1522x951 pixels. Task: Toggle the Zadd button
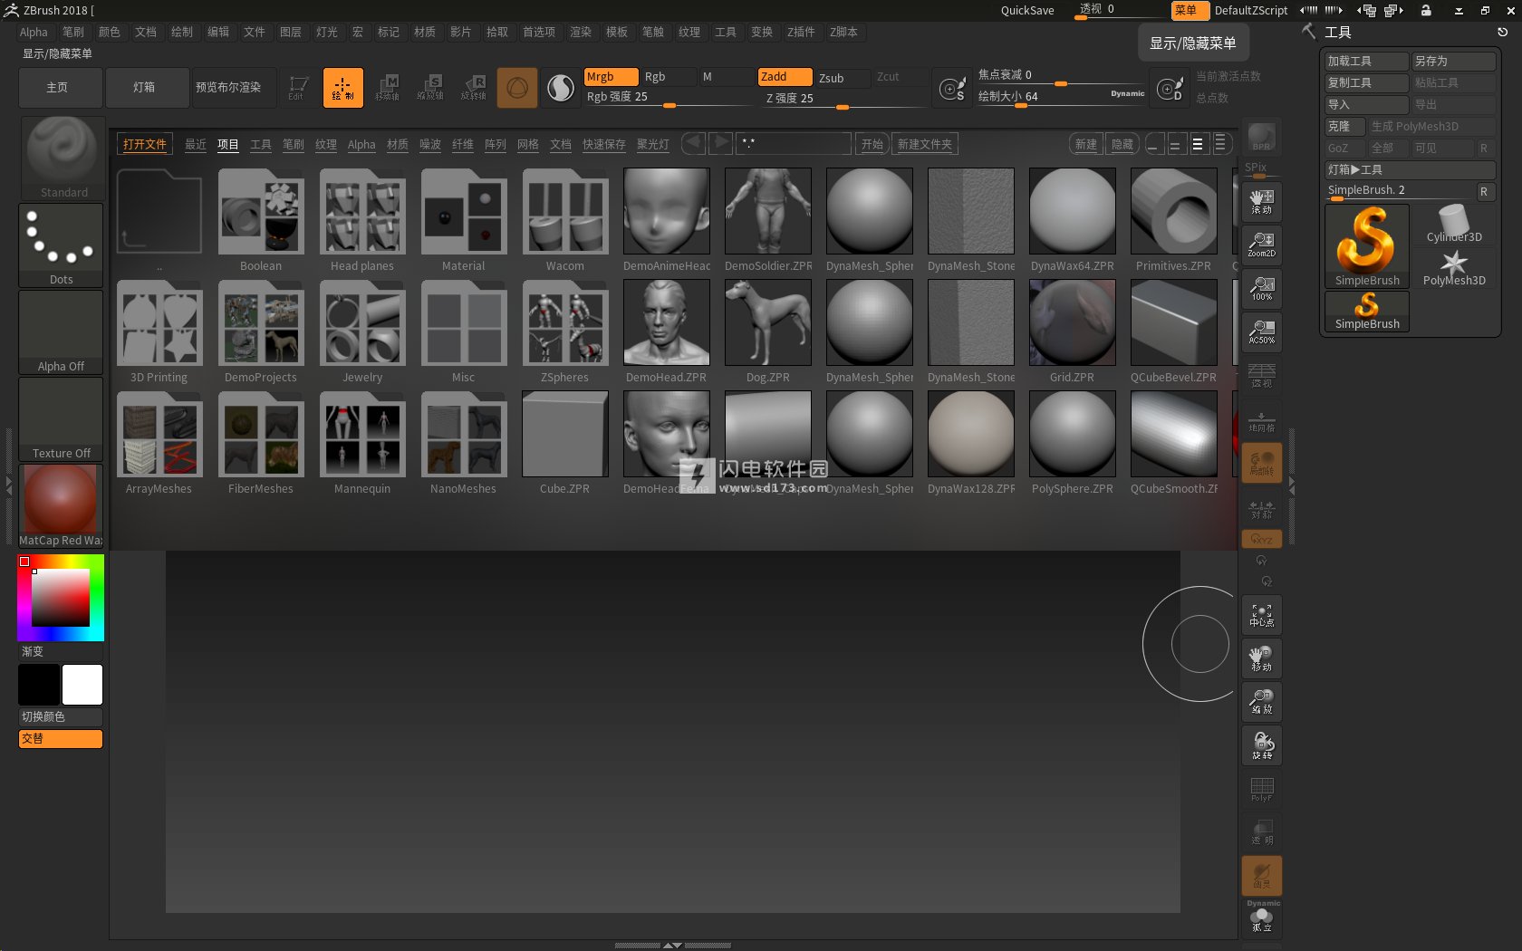(785, 77)
